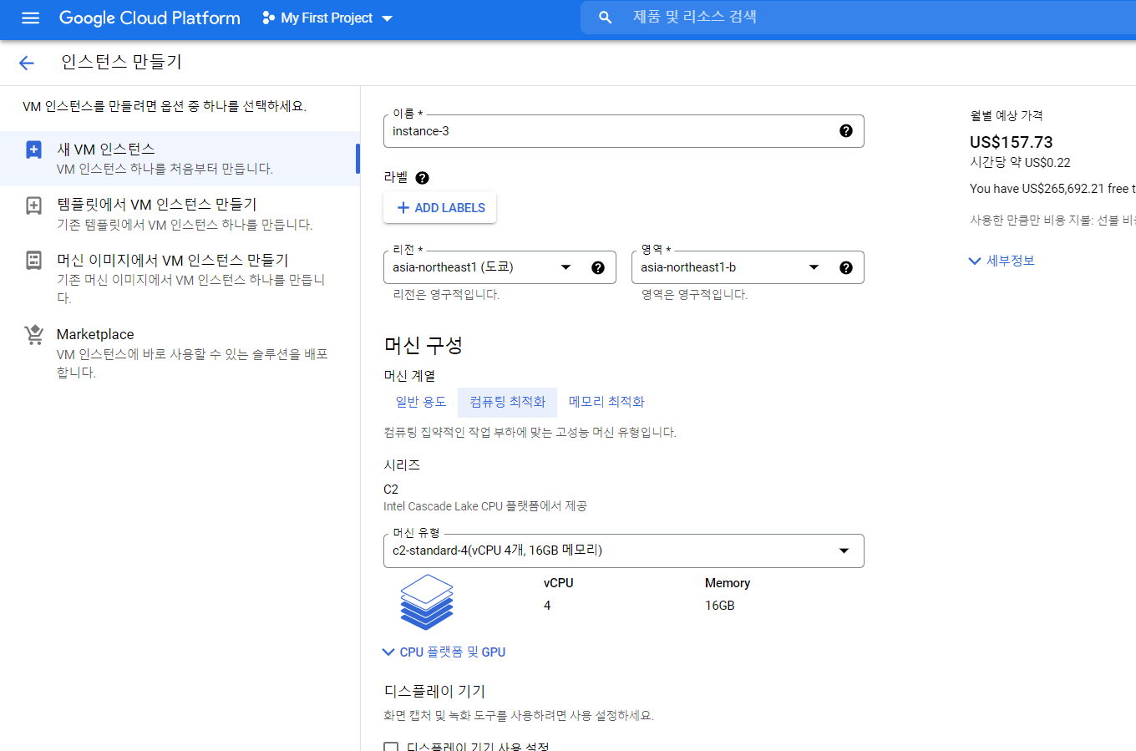Click the search magnifier icon
This screenshot has width=1136, height=751.
click(606, 18)
